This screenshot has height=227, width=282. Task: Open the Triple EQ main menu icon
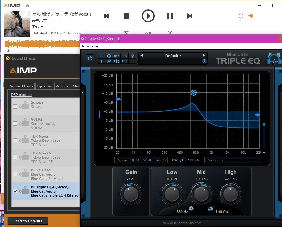coord(101,56)
